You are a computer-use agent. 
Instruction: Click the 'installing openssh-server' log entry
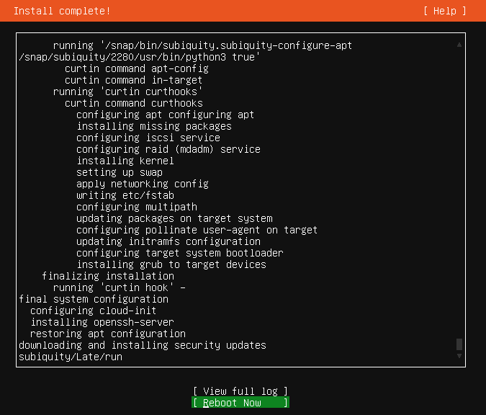(102, 322)
